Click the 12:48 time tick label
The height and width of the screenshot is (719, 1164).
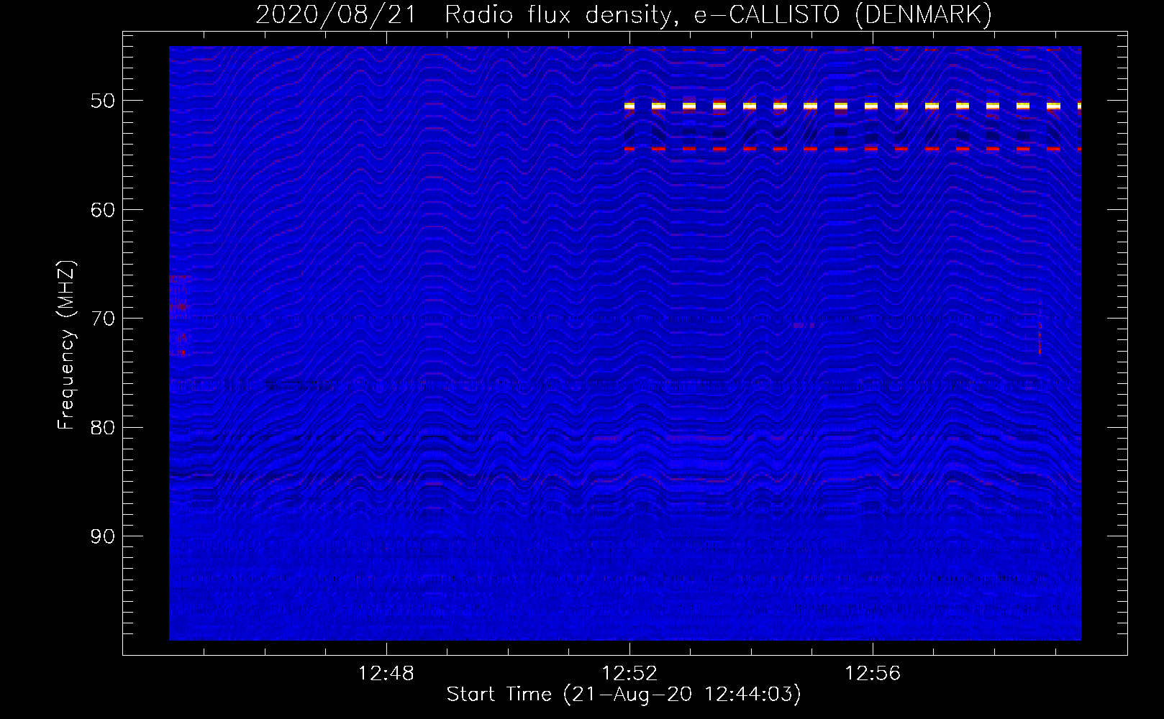pyautogui.click(x=386, y=674)
